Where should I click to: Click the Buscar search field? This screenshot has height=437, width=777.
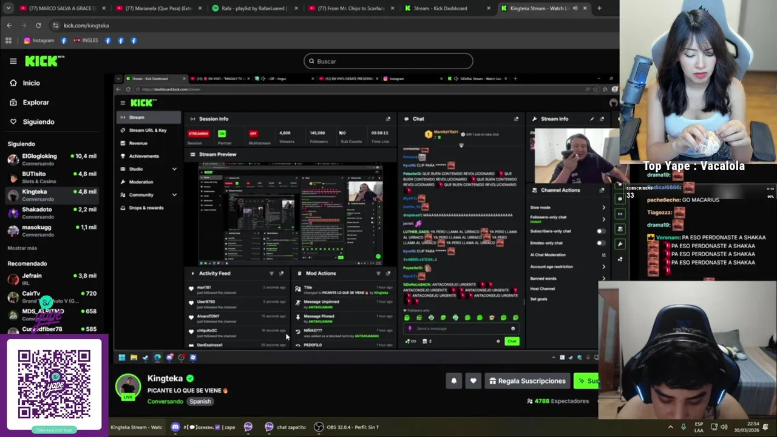click(388, 61)
